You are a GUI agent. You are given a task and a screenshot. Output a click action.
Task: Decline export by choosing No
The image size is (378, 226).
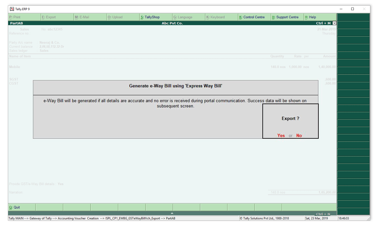click(x=299, y=135)
